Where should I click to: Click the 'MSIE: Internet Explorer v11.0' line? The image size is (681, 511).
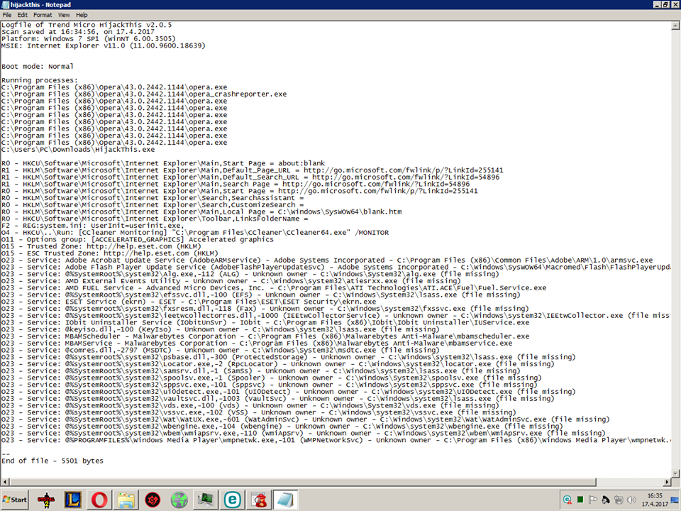[104, 45]
